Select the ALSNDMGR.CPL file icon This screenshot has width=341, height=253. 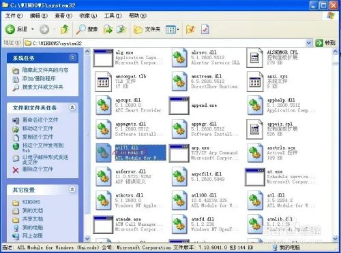pos(255,58)
